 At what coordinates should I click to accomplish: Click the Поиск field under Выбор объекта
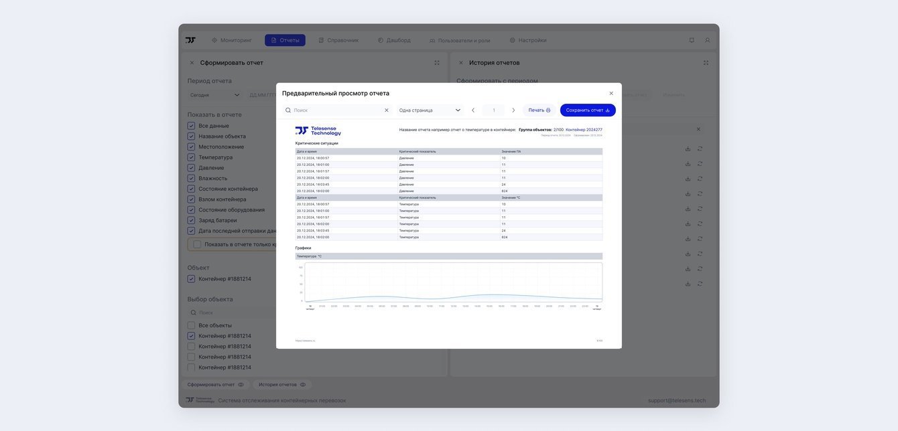tap(233, 313)
